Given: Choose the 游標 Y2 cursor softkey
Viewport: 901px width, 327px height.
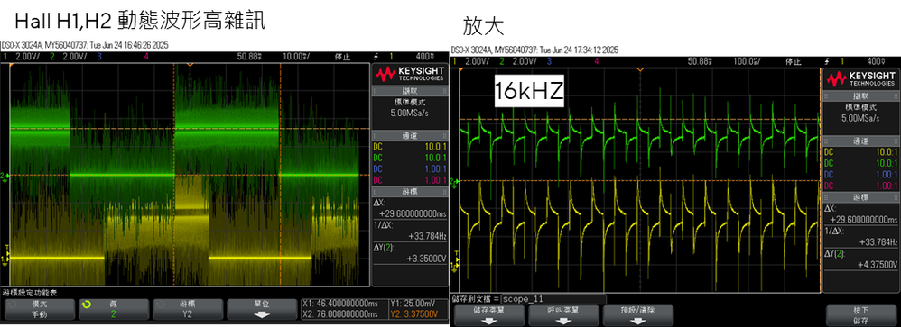Looking at the screenshot, I should coord(188,309).
